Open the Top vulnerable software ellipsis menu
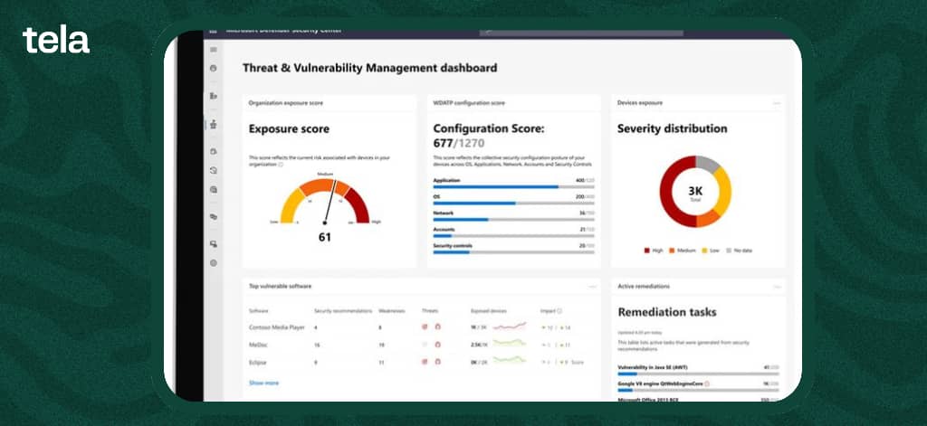Screen dimensions: 927x426 pyautogui.click(x=592, y=286)
